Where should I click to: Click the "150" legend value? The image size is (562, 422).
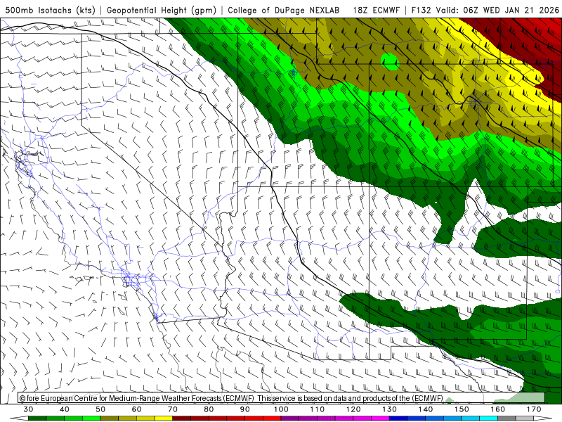click(x=462, y=409)
